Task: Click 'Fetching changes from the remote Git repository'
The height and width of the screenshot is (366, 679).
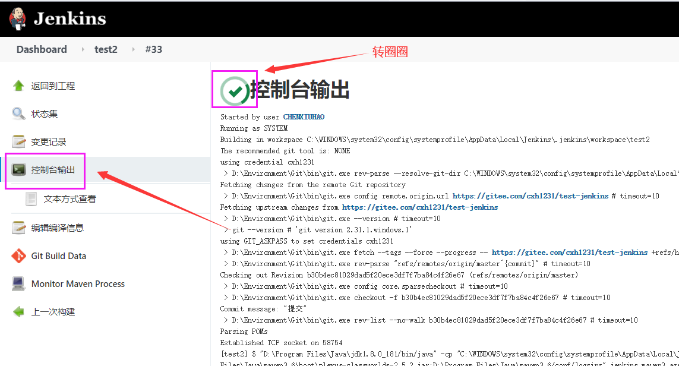Action: tap(312, 185)
